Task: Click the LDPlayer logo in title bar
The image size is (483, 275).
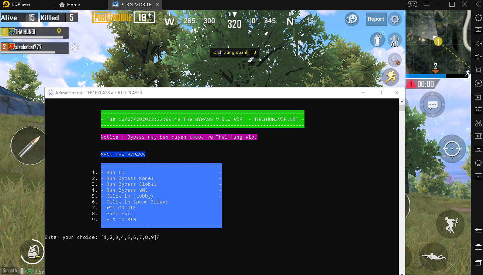Action: coord(6,4)
